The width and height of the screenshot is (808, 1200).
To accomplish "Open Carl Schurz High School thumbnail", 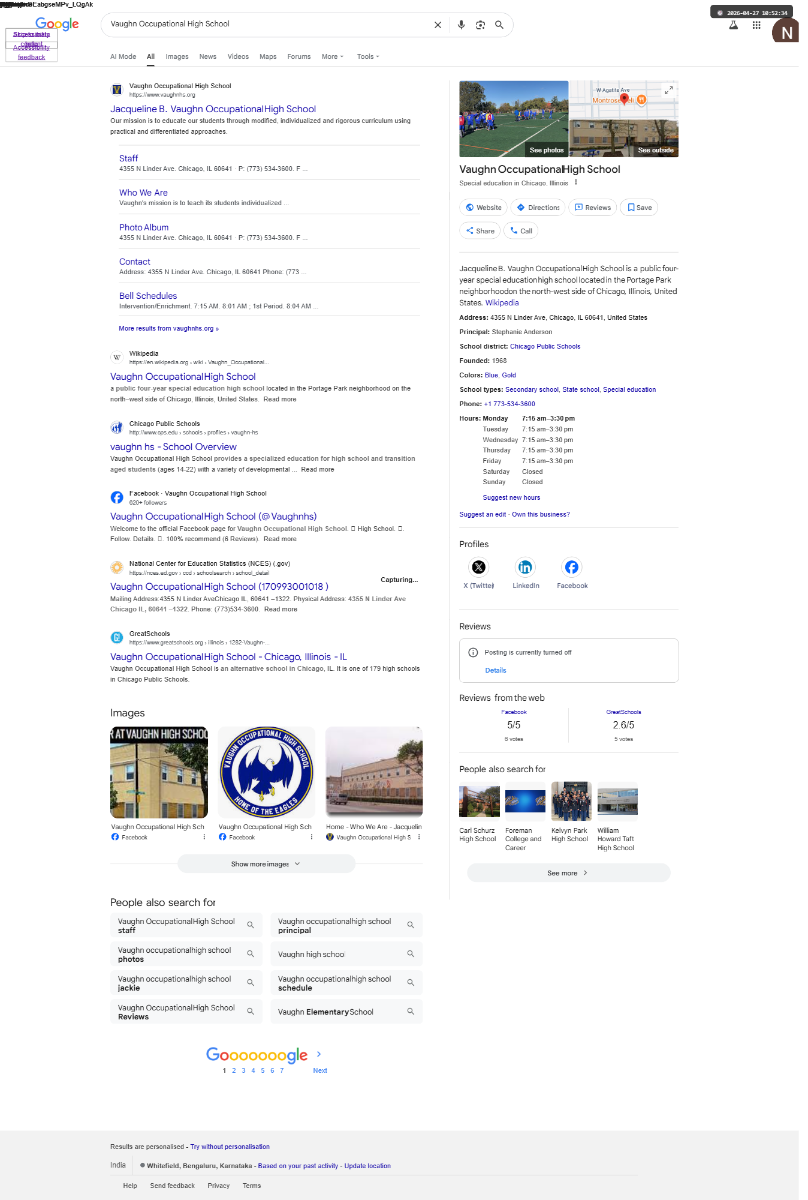I will (479, 802).
